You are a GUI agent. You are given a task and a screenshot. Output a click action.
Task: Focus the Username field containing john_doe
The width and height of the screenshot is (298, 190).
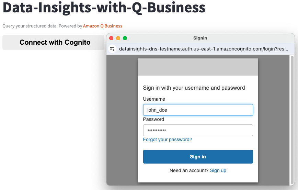tap(198, 110)
